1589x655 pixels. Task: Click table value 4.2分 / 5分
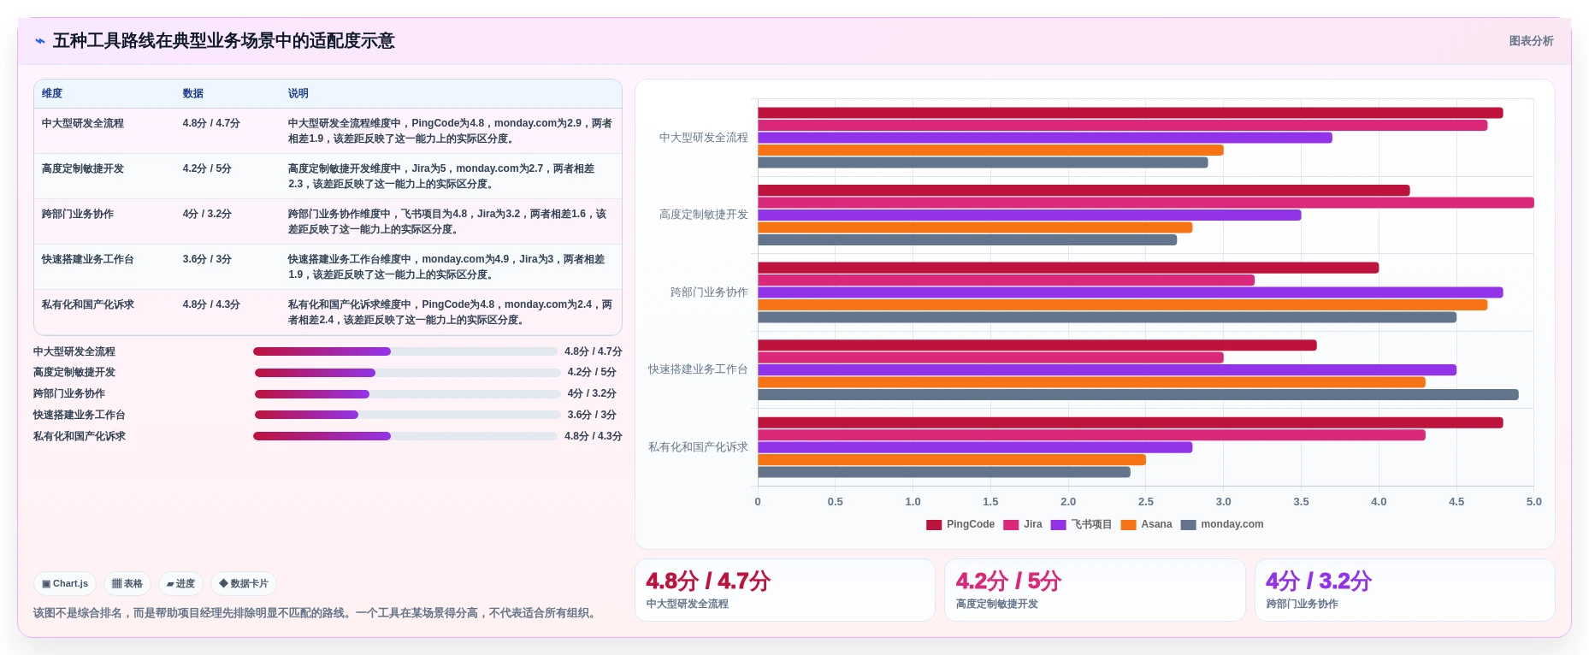[x=207, y=168]
